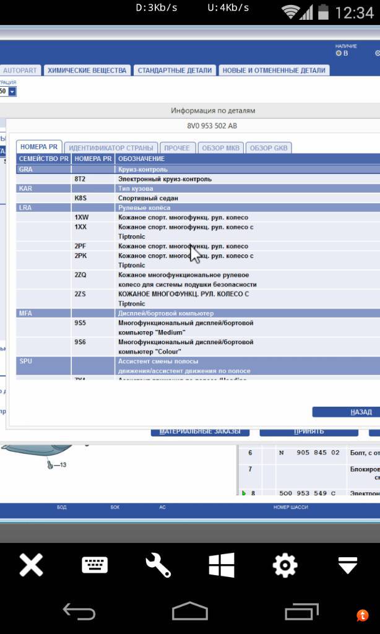Viewport: 380px width, 634px height.
Task: Switch to the AUTOPART tab
Action: [20, 71]
